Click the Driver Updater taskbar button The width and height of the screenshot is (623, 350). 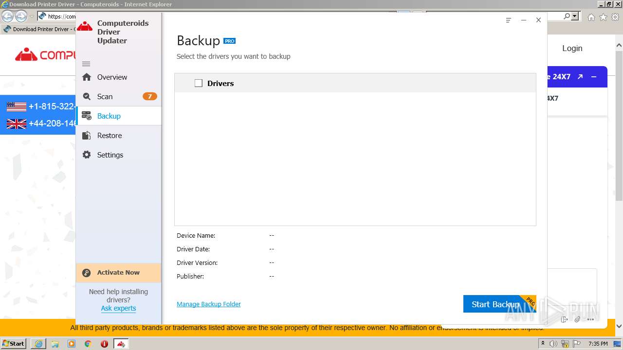tap(121, 344)
